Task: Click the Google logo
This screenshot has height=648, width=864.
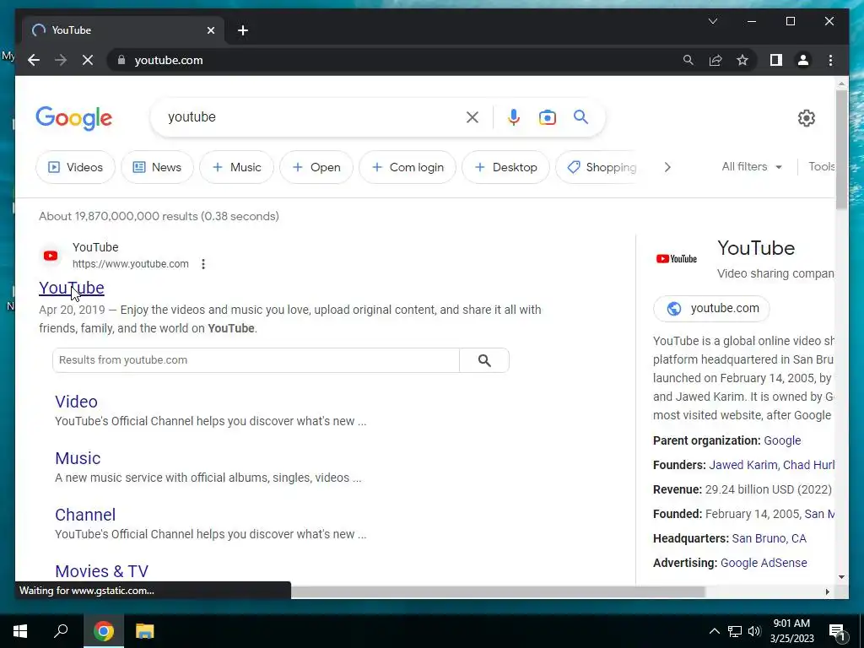Action: [x=74, y=118]
